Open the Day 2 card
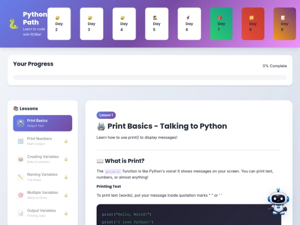 [x=59, y=24]
